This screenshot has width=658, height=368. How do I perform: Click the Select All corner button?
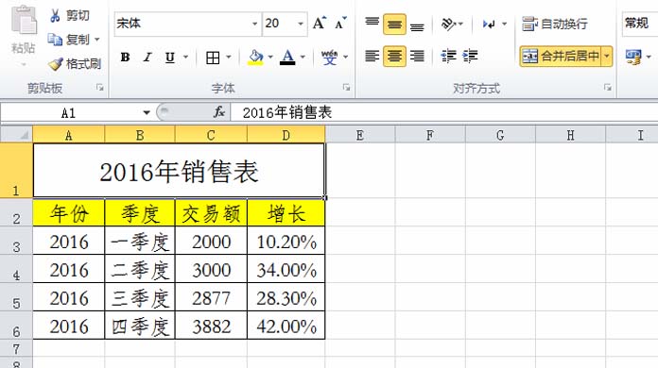click(x=16, y=135)
